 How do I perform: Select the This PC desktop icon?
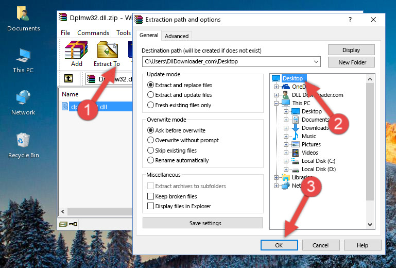(x=23, y=61)
